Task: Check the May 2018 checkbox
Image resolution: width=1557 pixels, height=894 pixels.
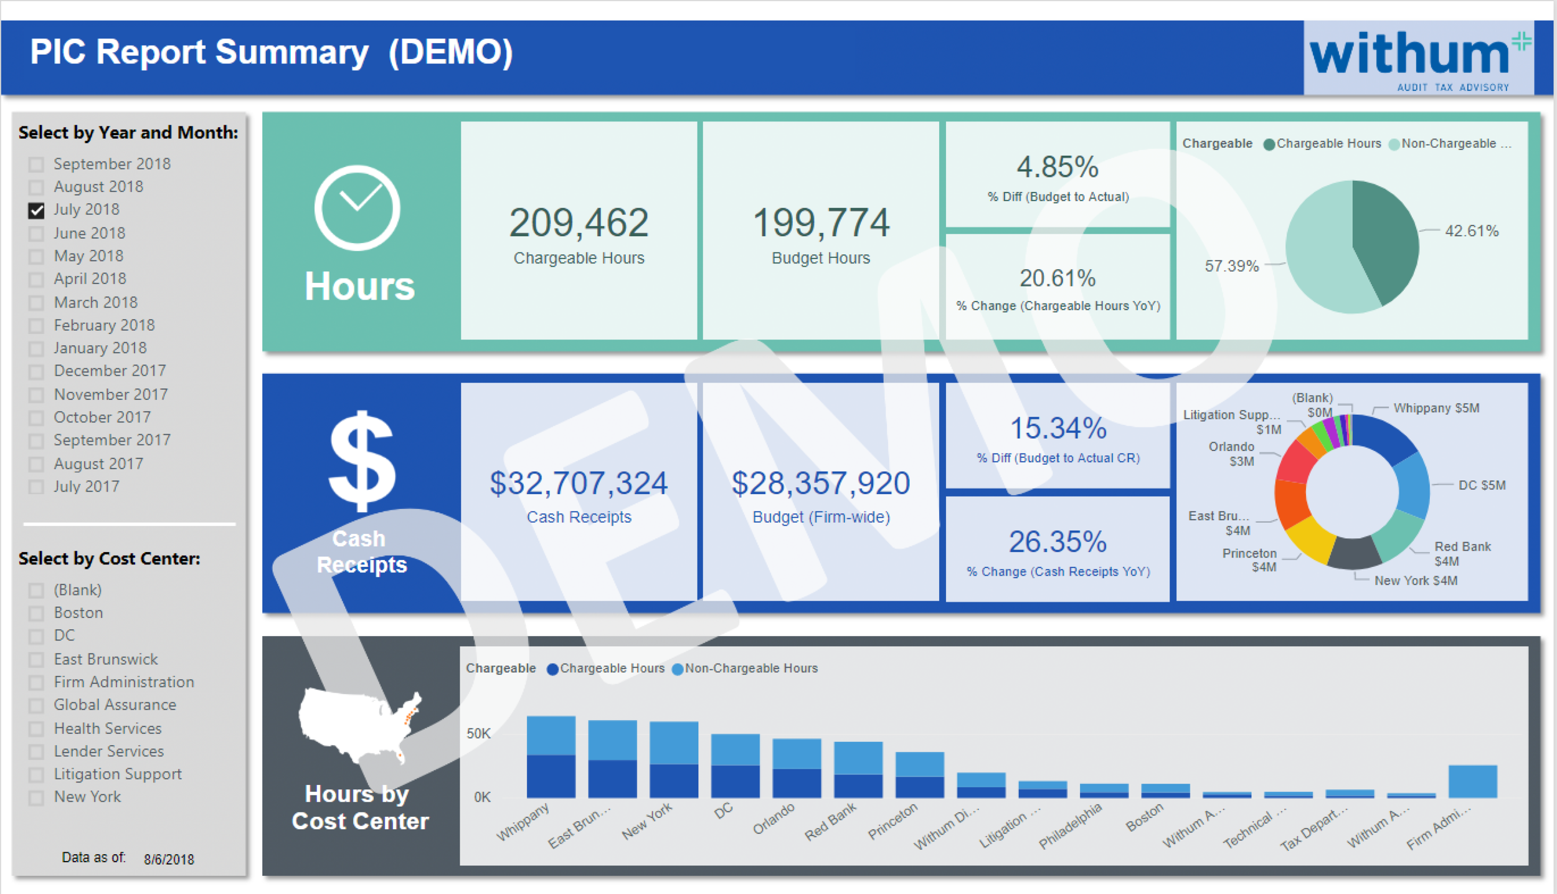Action: 36,256
